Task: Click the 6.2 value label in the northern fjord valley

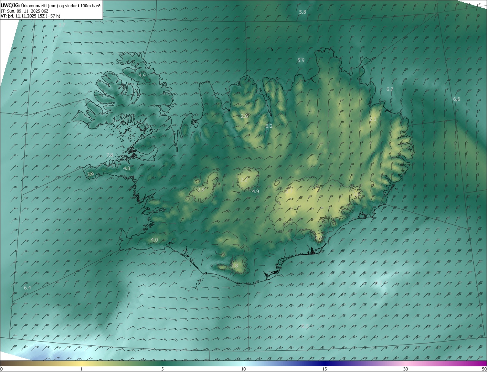Action: 269,126
